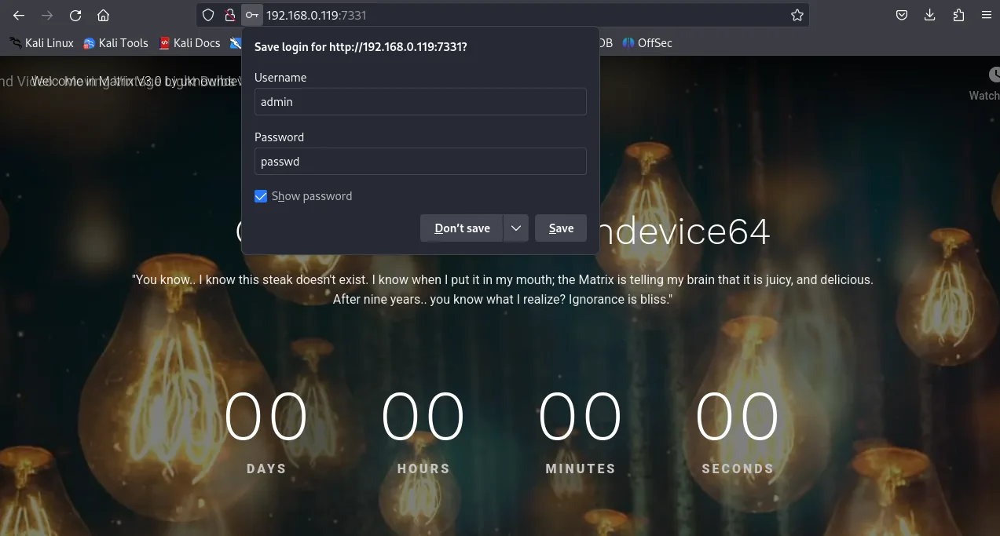1000x536 pixels.
Task: Open the Kali Docs bookmark
Action: (189, 43)
